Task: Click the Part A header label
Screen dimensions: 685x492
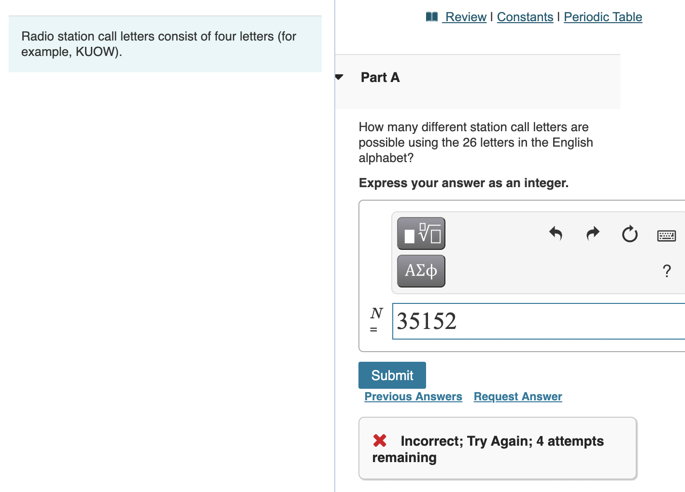Action: tap(380, 77)
